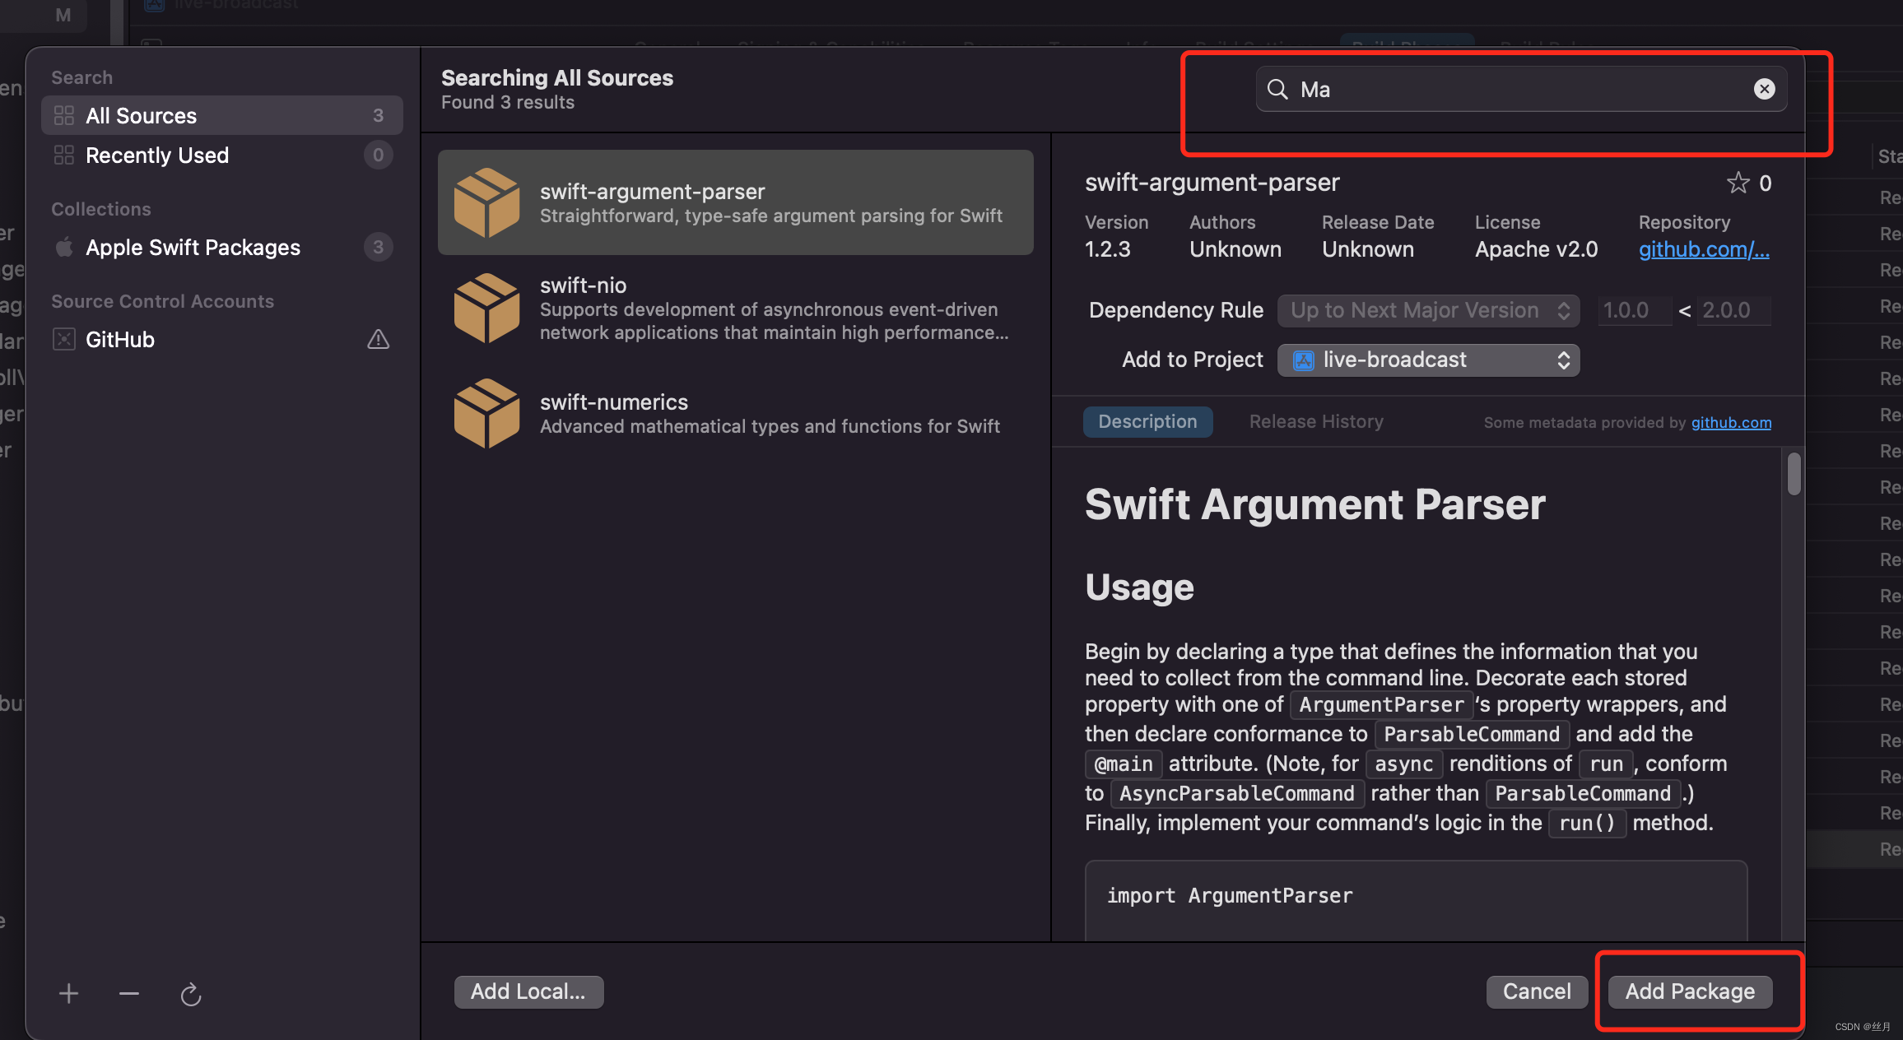Click the Swift Argument Parser heading
The width and height of the screenshot is (1903, 1040).
pyautogui.click(x=1314, y=504)
